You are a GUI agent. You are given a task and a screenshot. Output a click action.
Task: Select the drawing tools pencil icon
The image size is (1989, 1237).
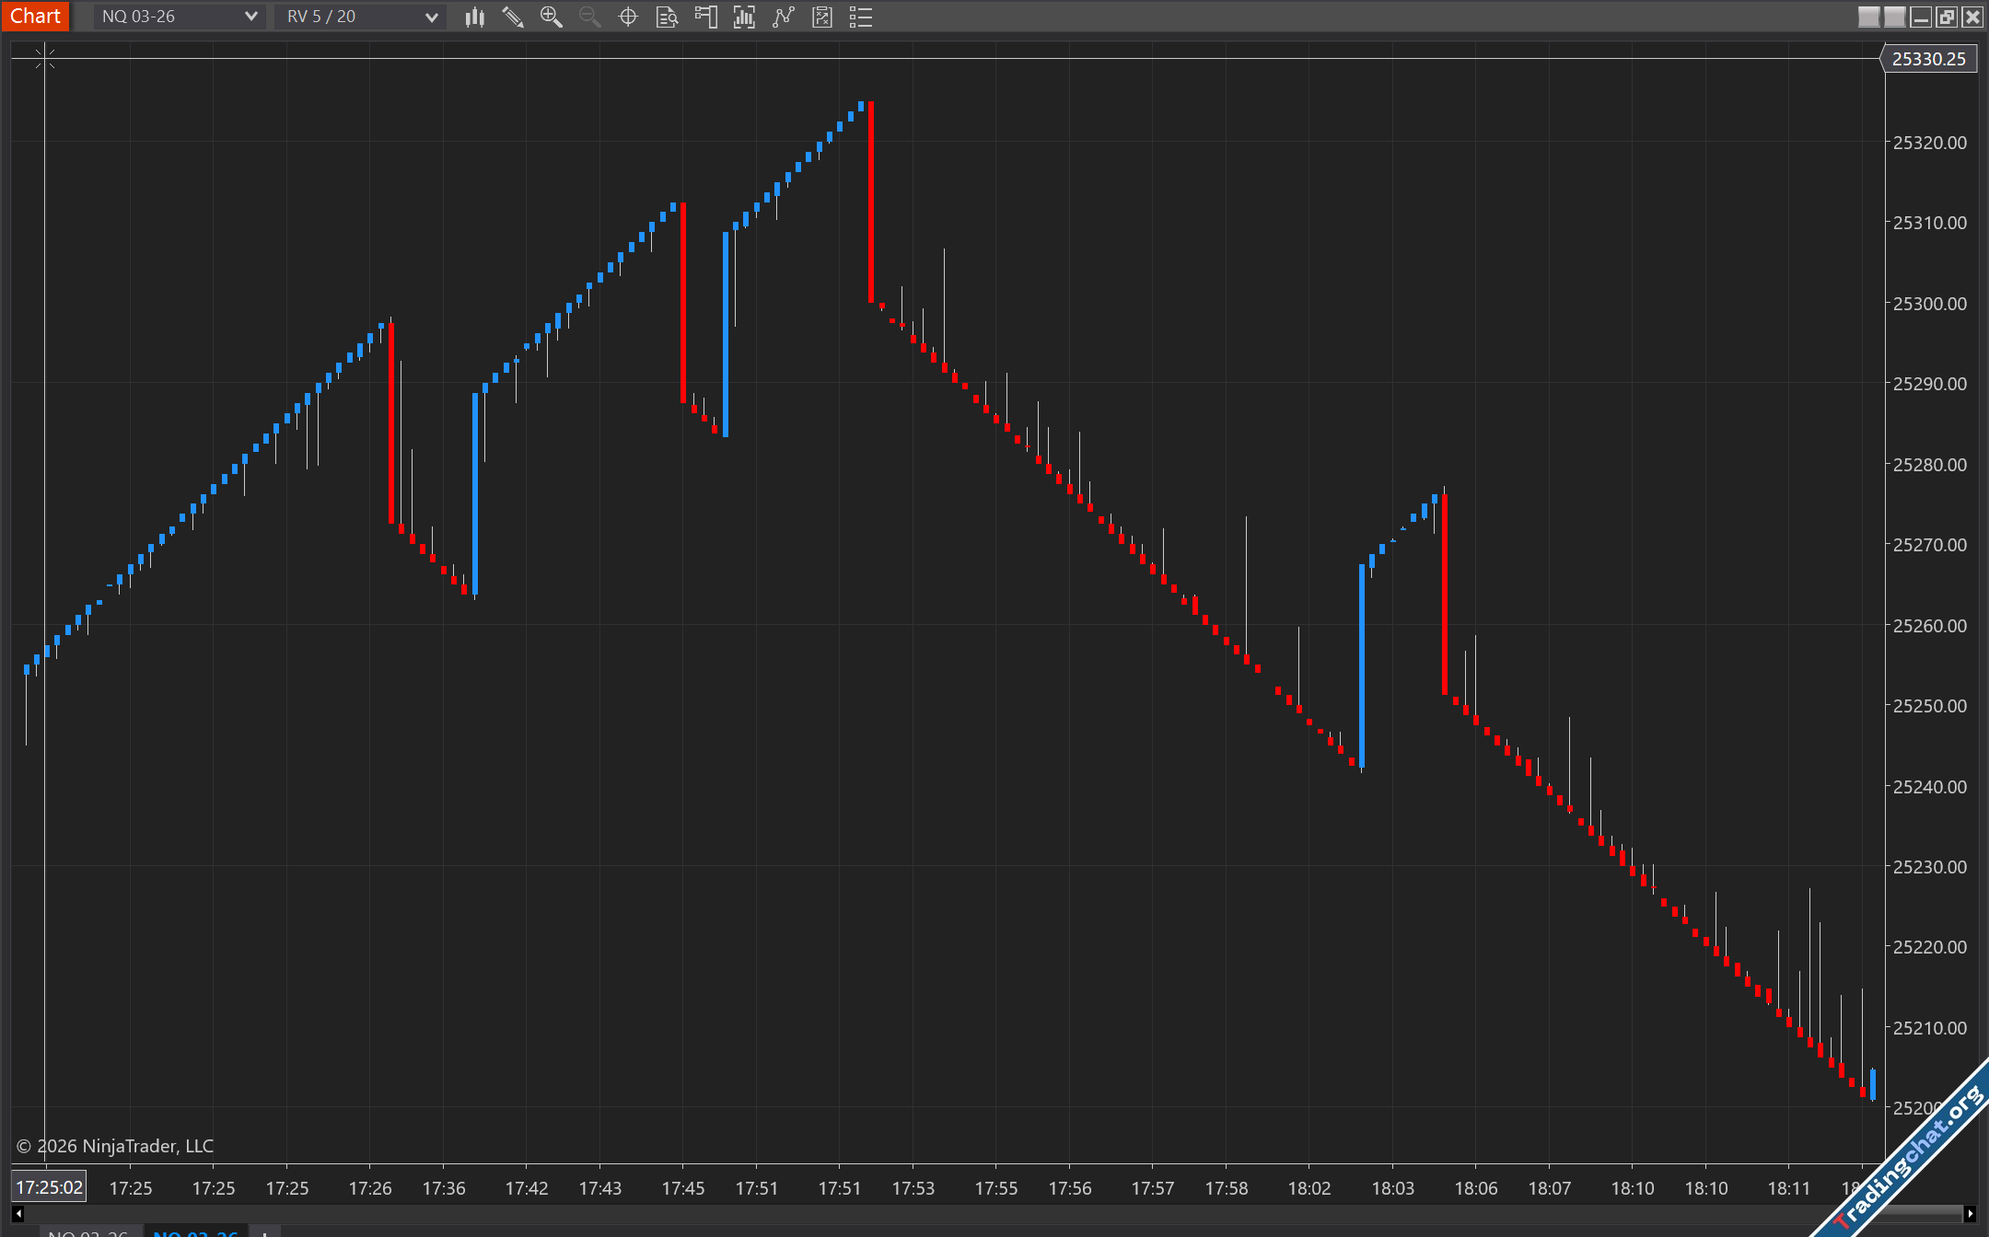[x=513, y=17]
